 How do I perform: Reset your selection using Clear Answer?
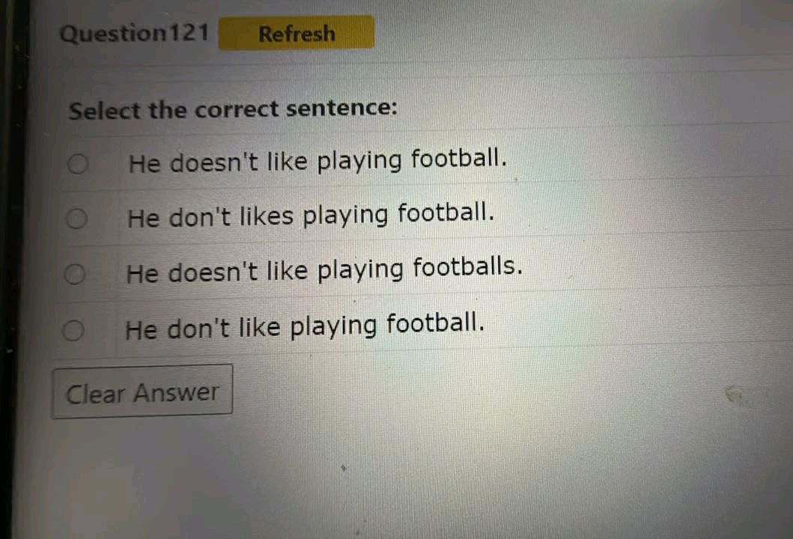point(142,390)
